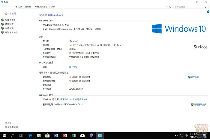The image size is (210, 139).
Task: Open the online support link
Action: (73, 67)
